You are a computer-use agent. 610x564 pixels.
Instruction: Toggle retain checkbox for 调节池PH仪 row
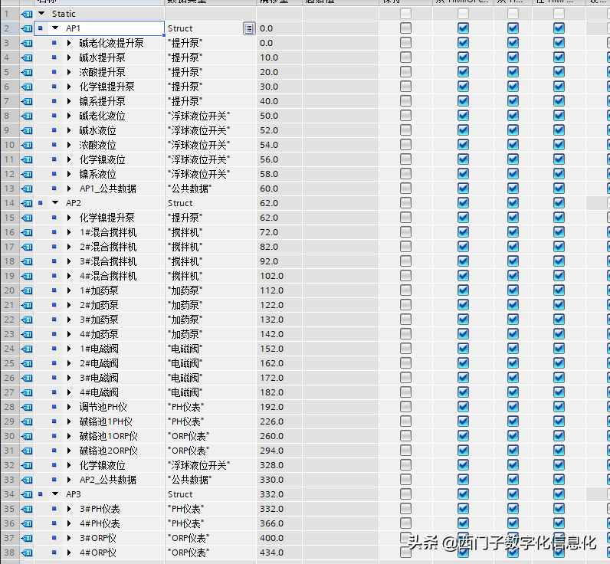(405, 407)
